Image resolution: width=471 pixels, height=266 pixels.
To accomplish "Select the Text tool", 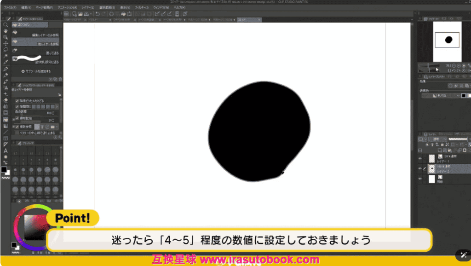I will click(x=6, y=150).
